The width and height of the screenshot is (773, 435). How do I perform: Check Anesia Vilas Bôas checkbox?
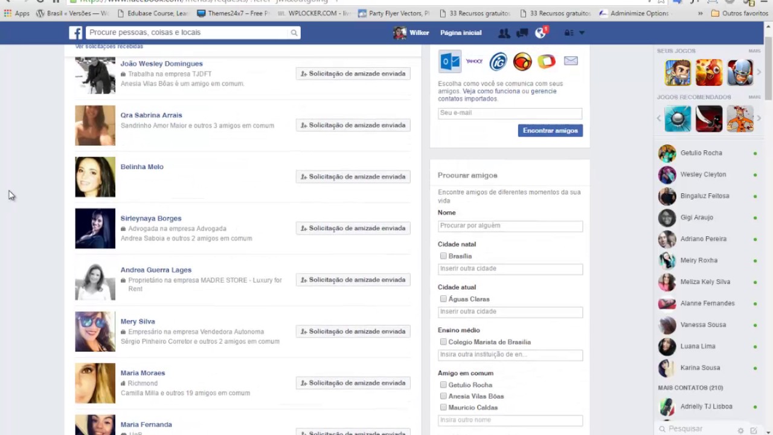443,396
